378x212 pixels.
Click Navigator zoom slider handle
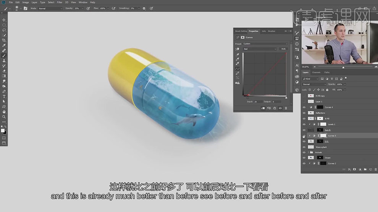tap(343, 67)
